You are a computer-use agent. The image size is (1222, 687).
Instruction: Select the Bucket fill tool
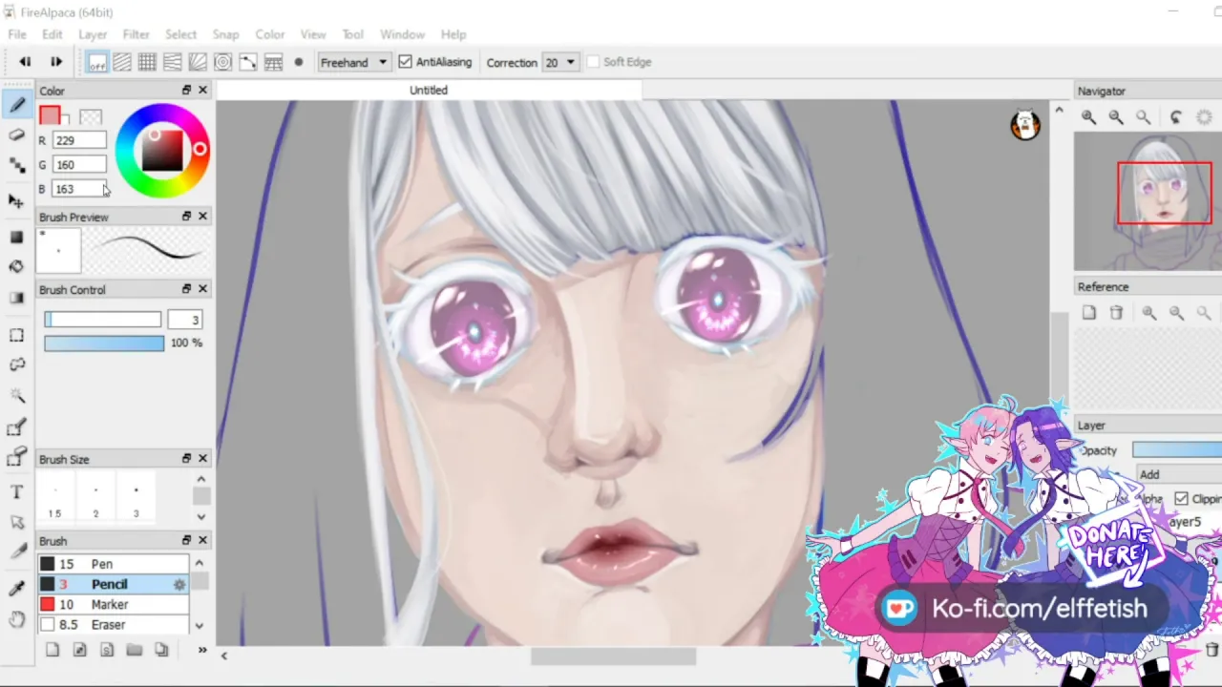pos(17,266)
